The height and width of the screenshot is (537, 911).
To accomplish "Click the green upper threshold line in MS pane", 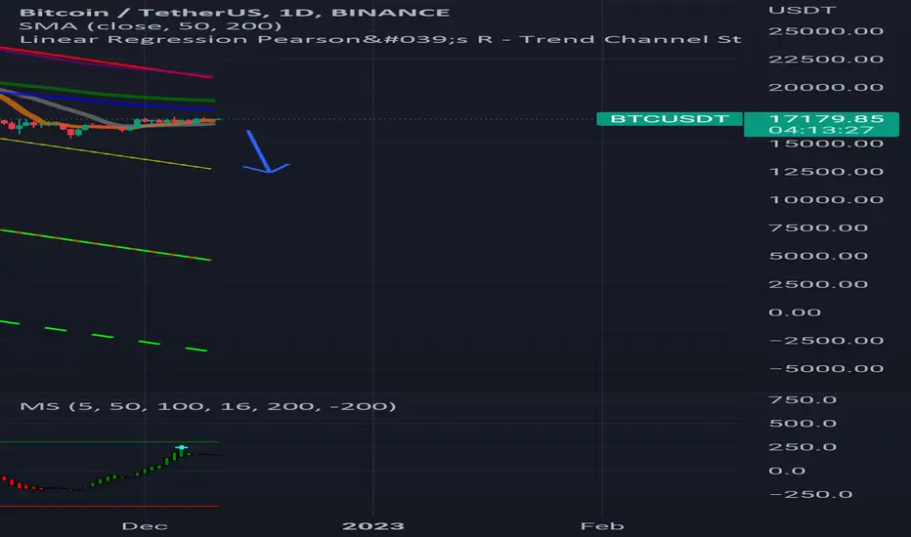I will pos(109,441).
